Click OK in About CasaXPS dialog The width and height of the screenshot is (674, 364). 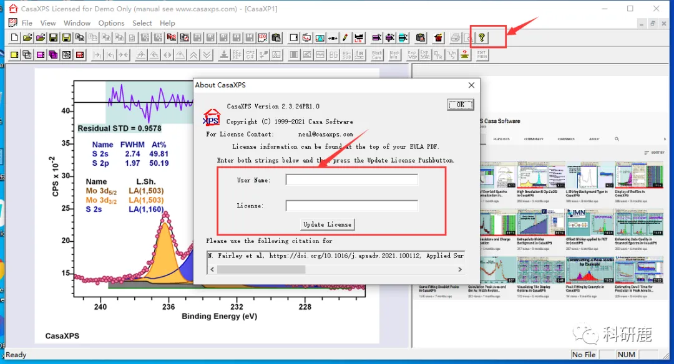coord(461,105)
